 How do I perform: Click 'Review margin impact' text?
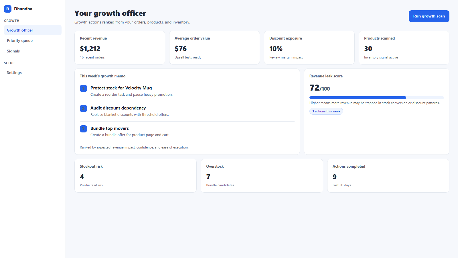286,57
